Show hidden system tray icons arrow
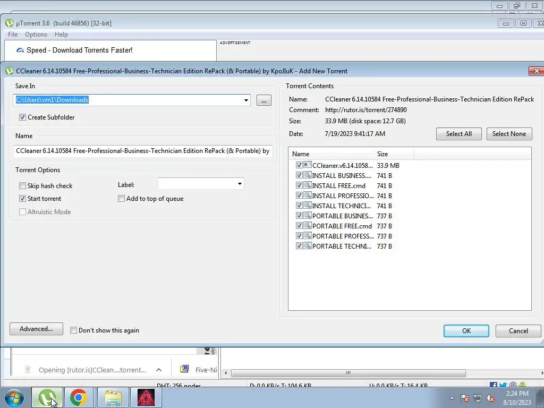This screenshot has width=544, height=408. point(452,398)
